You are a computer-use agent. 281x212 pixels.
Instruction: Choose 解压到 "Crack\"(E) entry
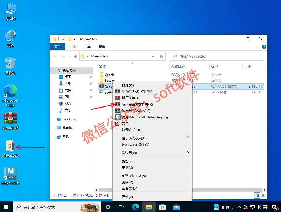click(152, 111)
